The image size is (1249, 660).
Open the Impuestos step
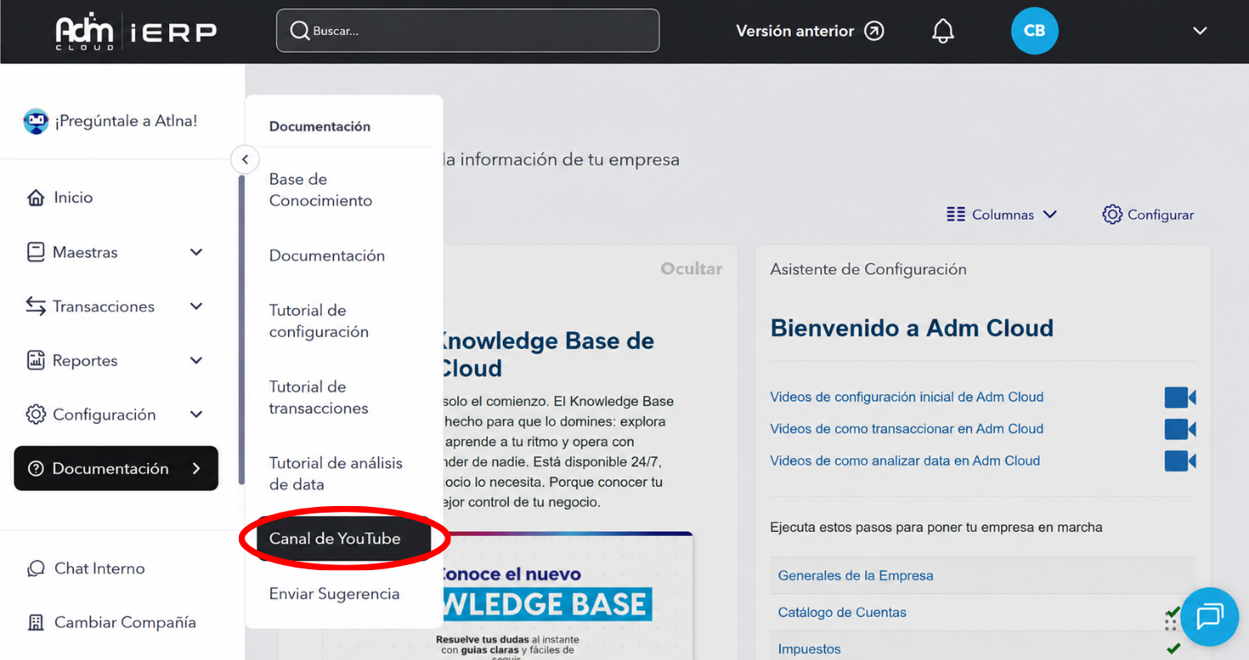point(809,649)
